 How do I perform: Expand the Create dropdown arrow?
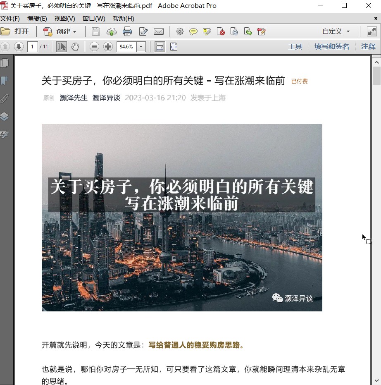click(74, 32)
